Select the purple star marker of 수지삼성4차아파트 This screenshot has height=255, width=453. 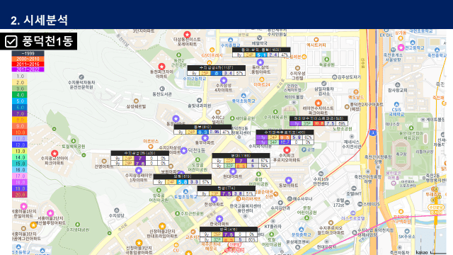[224, 80]
